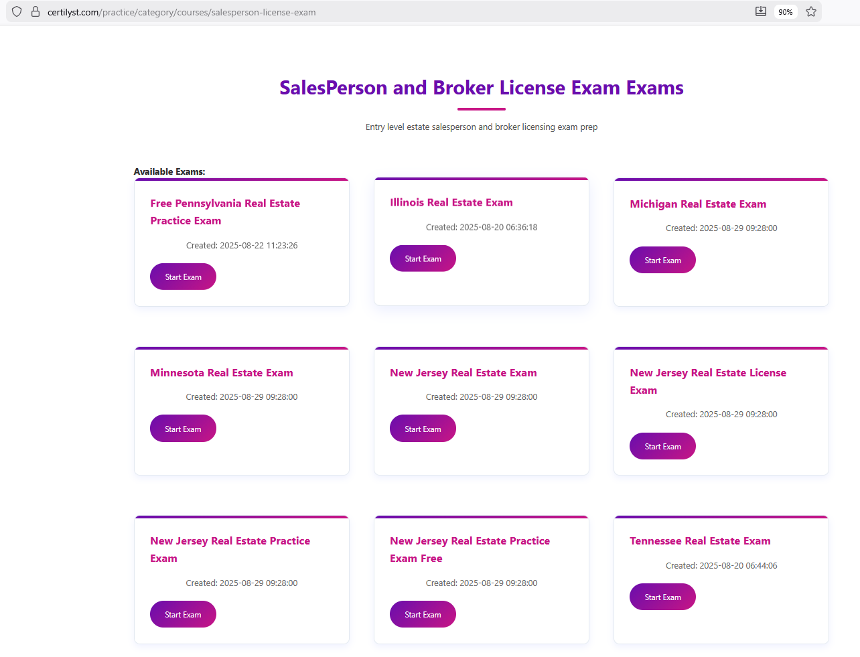Select the Free Pennsylvania Real Estate Practice Exam heading
This screenshot has width=860, height=657.
point(225,212)
